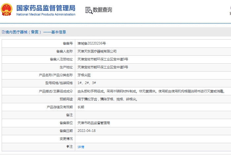
Task: Click the 备案人注册地址 label
Action: (x=61, y=59)
